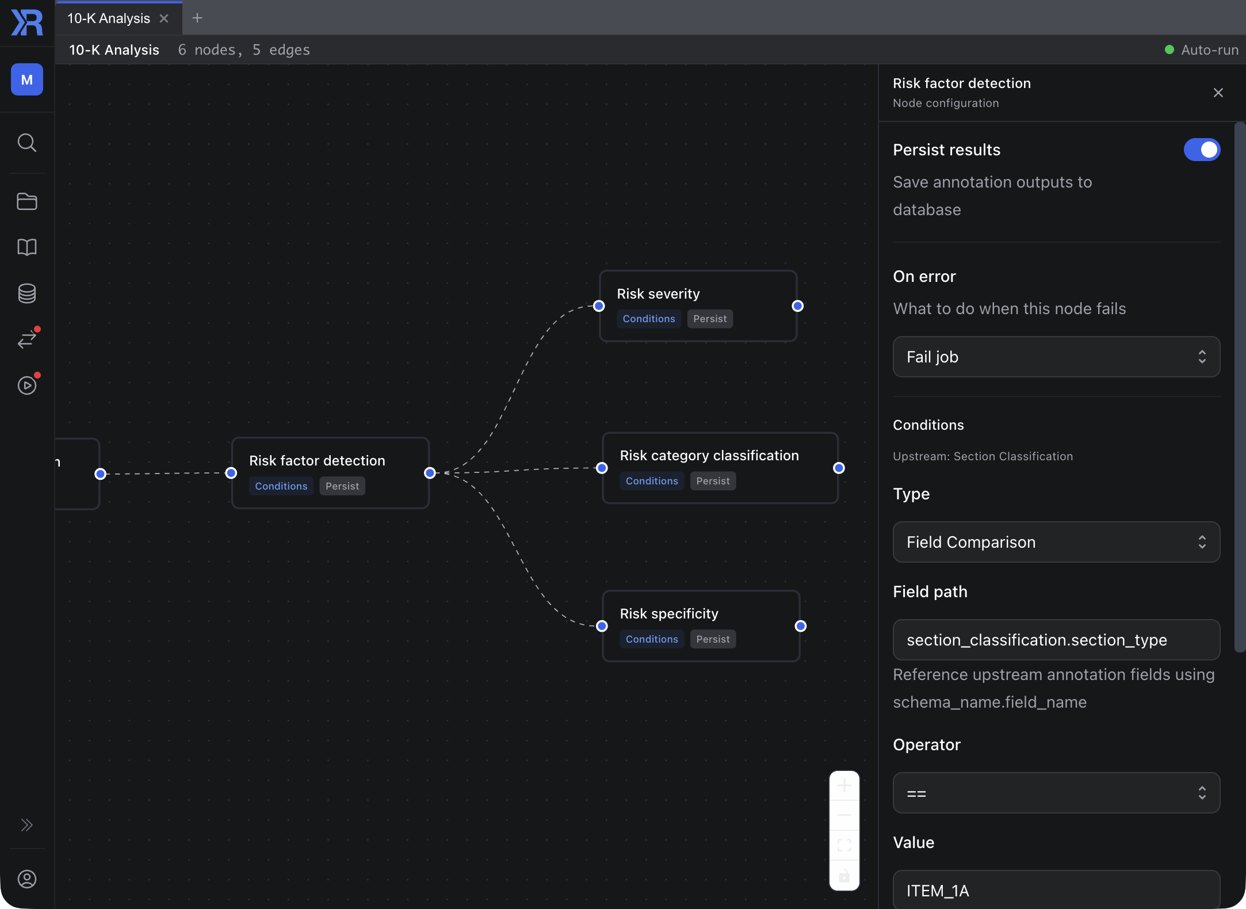The height and width of the screenshot is (909, 1246).
Task: Open the workflows panel with notification dot
Action: click(27, 339)
